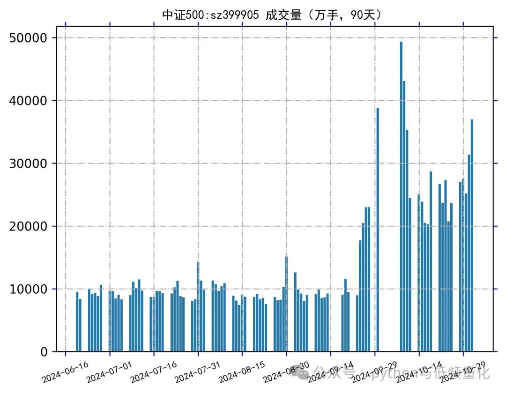This screenshot has width=506, height=393.
Task: Click the chart title 中证500:sz399905 成交量
Action: click(272, 15)
